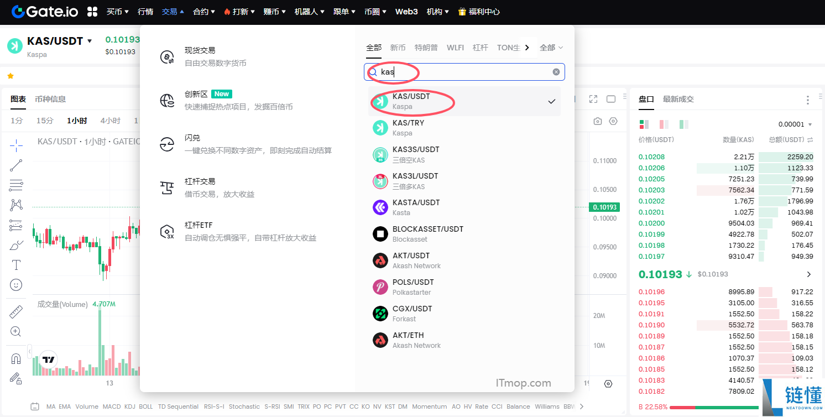Open the 赚币 dropdown menu
The image size is (825, 417).
coord(275,12)
